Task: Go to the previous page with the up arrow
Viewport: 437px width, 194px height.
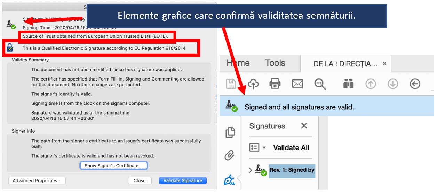Action: click(371, 84)
